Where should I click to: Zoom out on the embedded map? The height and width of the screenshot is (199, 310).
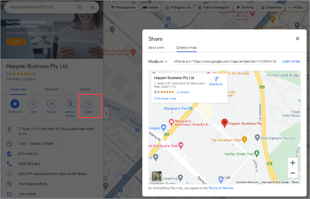coord(293,173)
